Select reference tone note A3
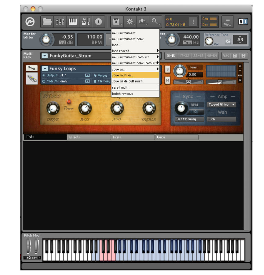This screenshot has height=275, width=264. tap(240, 40)
